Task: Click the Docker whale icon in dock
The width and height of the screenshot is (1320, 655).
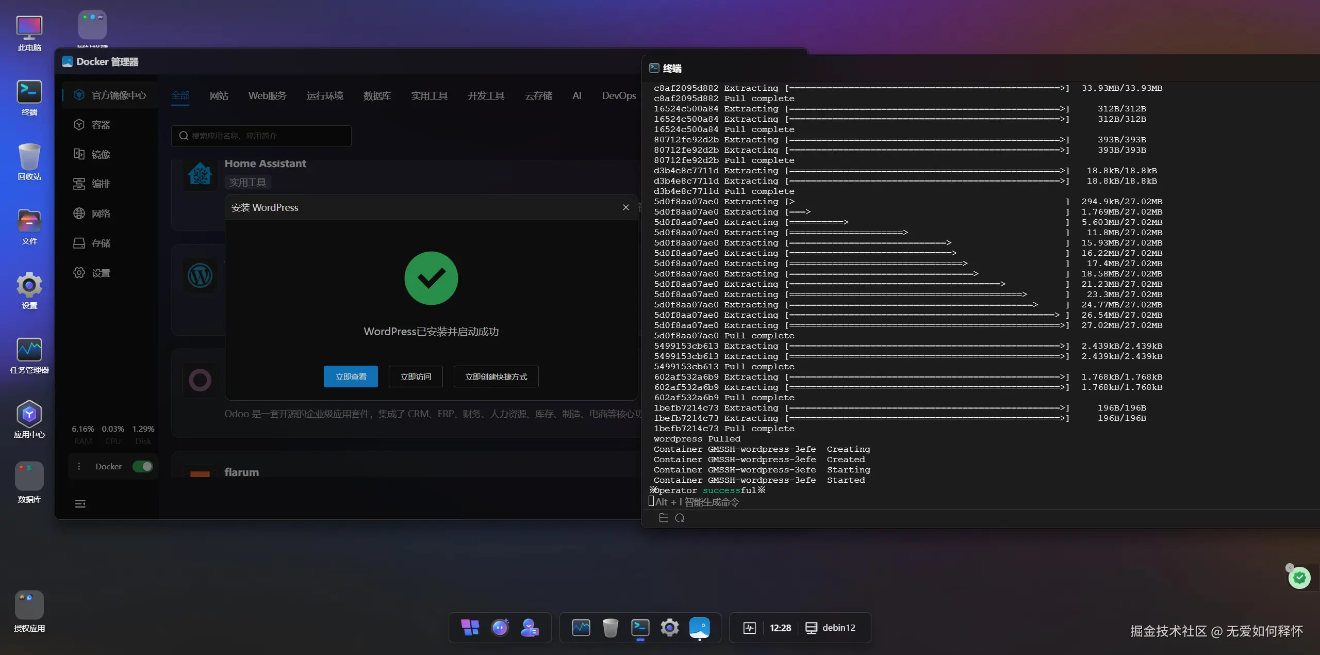Action: (x=699, y=628)
